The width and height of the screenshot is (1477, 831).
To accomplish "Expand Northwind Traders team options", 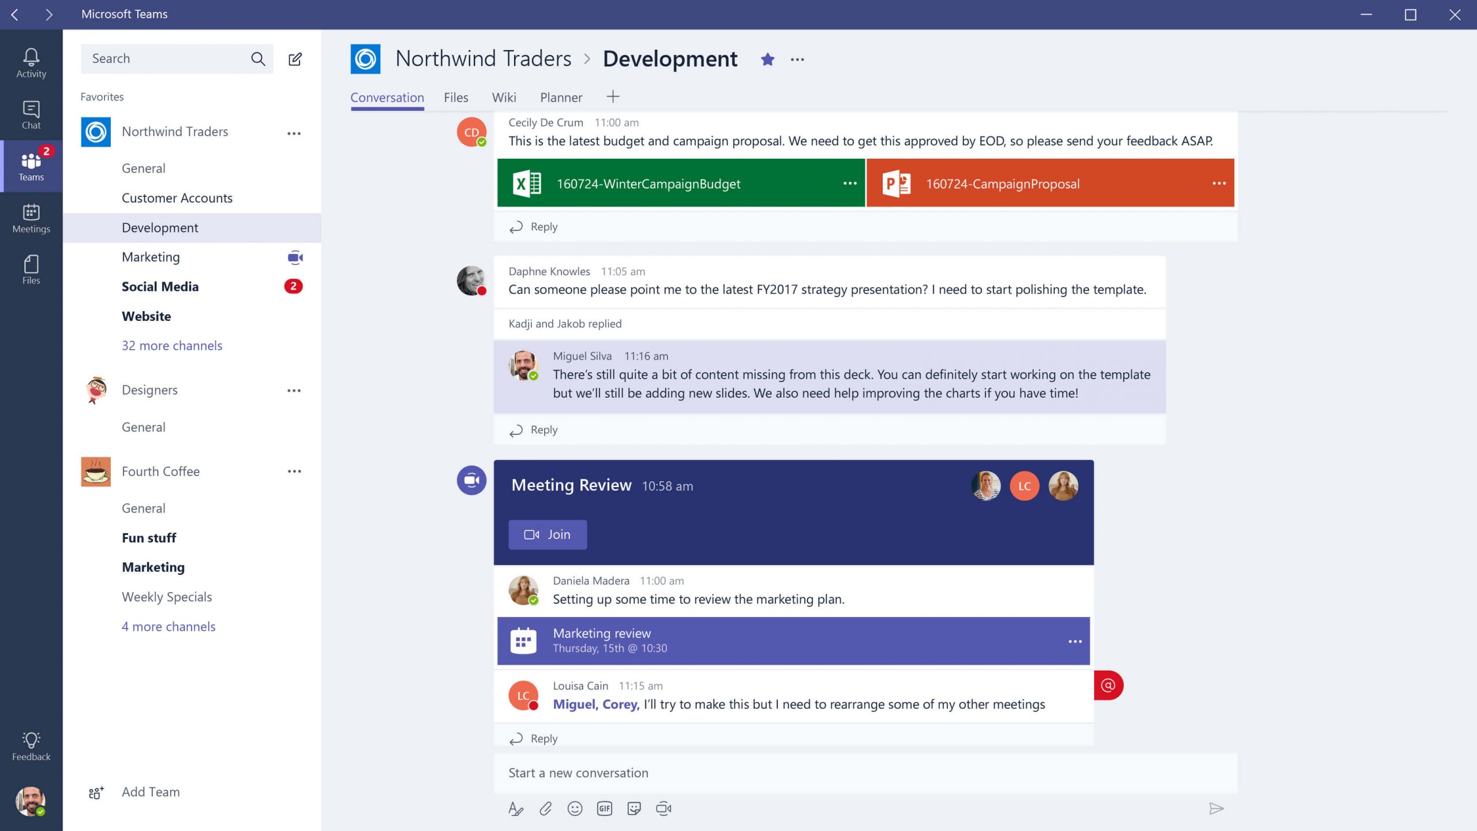I will coord(294,132).
